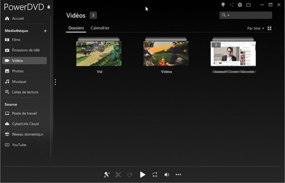Click the Videos folder label
This screenshot has width=285, height=183.
point(166,72)
